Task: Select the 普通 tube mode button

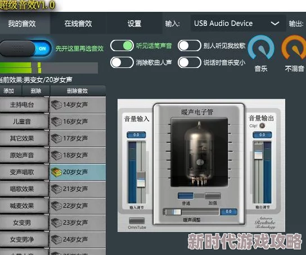Action: [x=186, y=195]
